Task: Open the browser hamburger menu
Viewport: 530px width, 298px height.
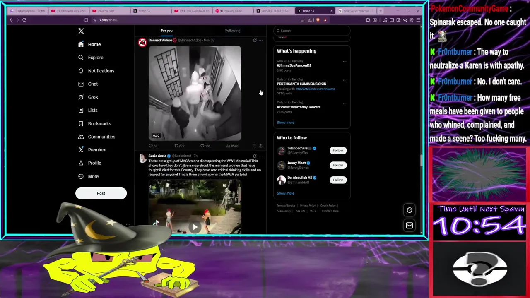Action: click(x=418, y=20)
